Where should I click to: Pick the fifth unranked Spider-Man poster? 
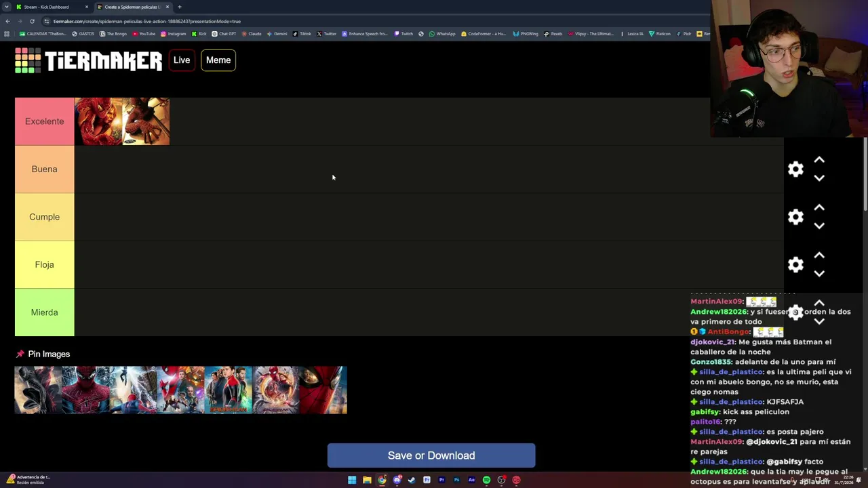(229, 390)
